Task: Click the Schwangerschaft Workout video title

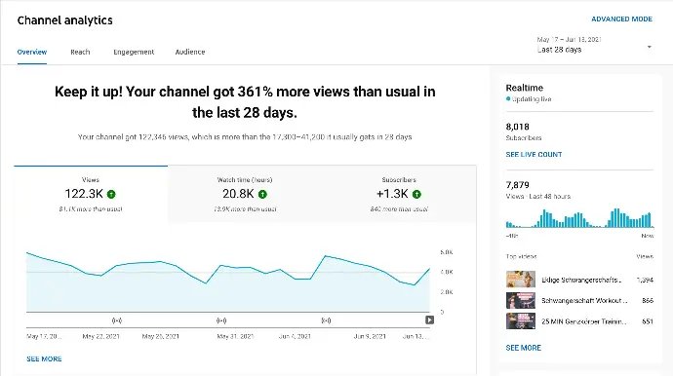Action: coord(583,301)
